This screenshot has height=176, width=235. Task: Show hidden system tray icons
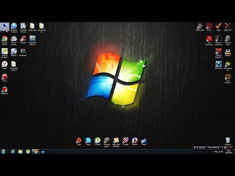tap(213, 152)
